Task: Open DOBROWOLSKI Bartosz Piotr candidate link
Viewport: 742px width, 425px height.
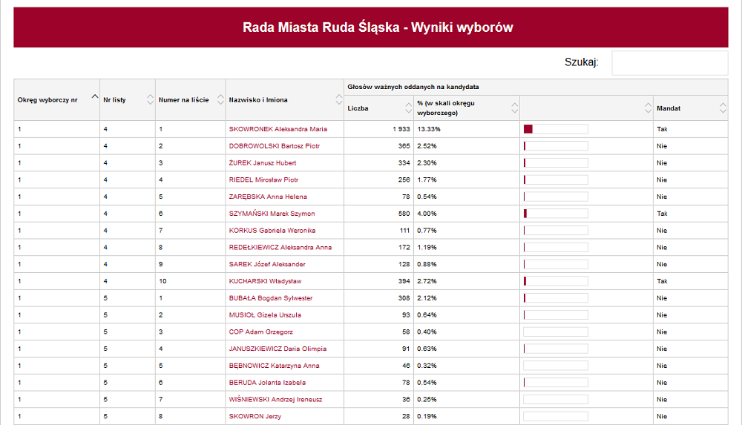Action: (x=274, y=146)
